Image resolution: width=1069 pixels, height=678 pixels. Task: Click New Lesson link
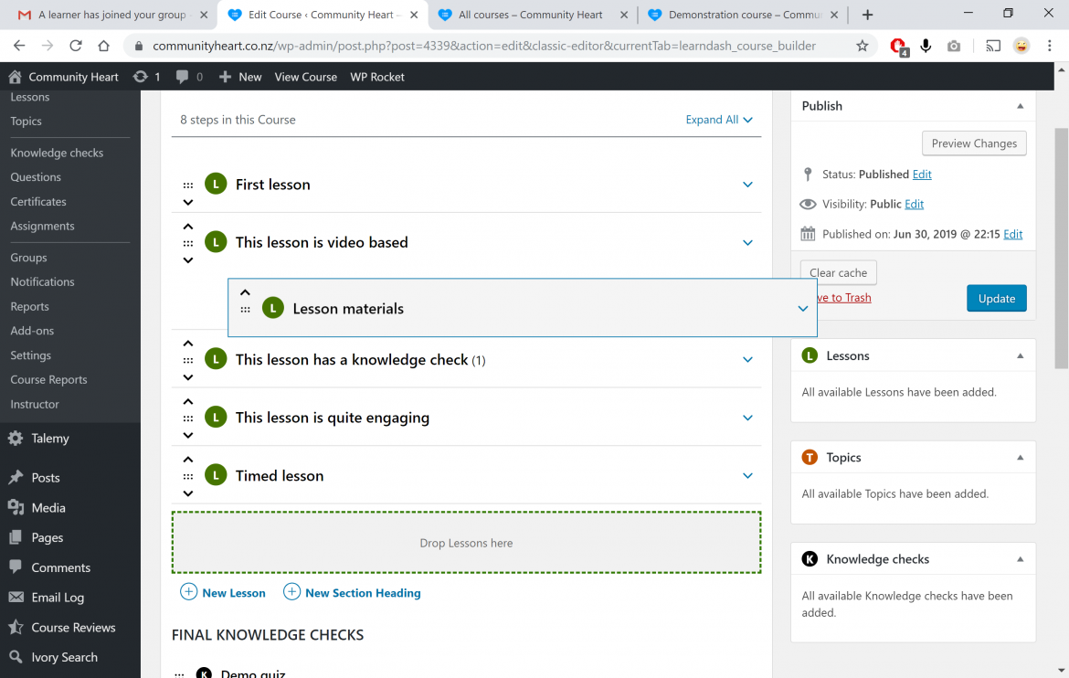(234, 593)
